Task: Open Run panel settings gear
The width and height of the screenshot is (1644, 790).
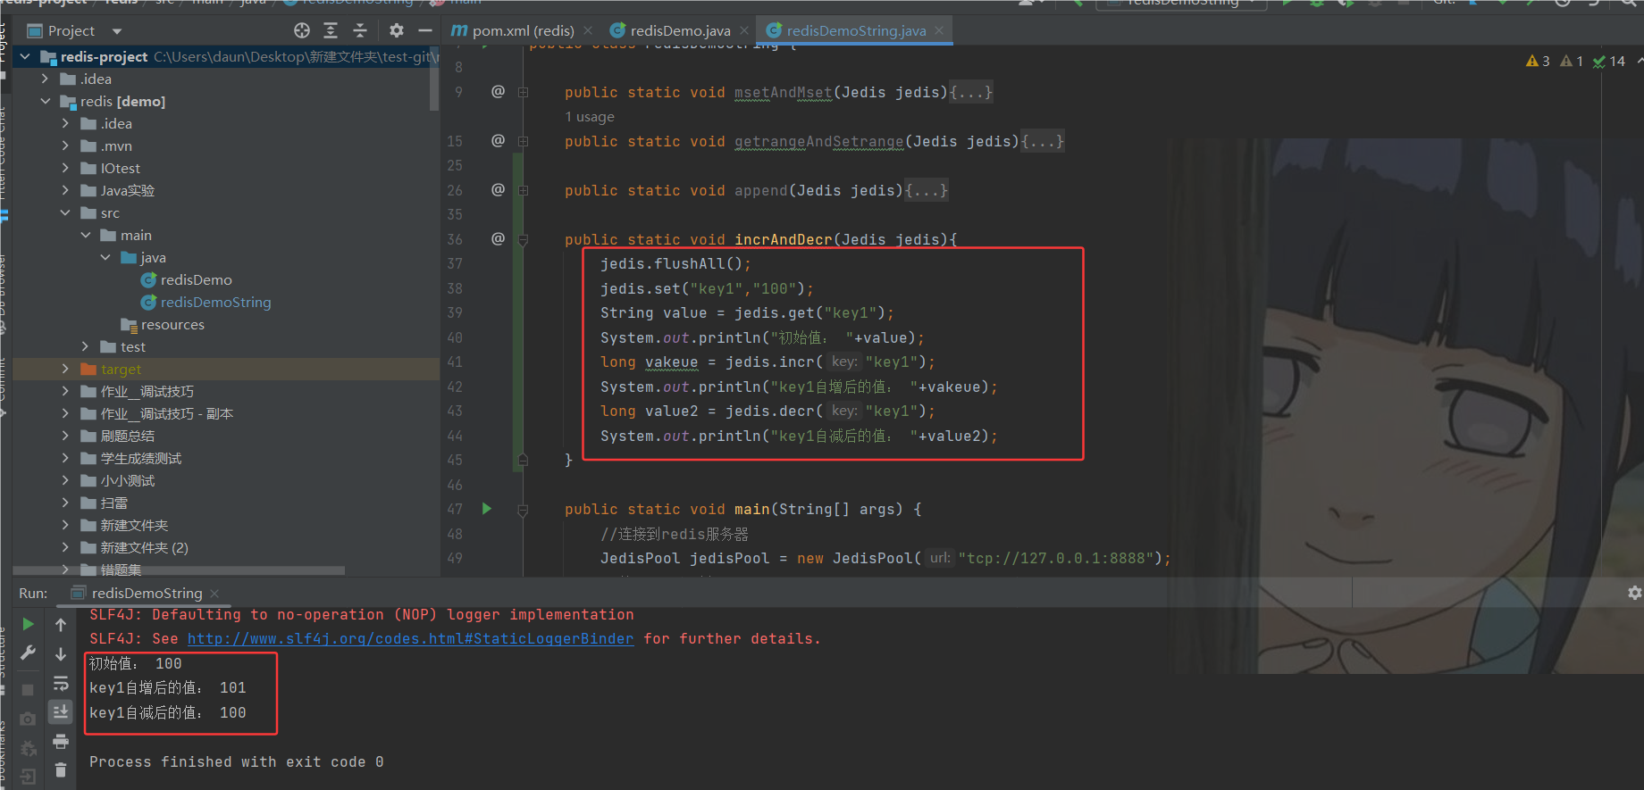Action: [x=1634, y=593]
